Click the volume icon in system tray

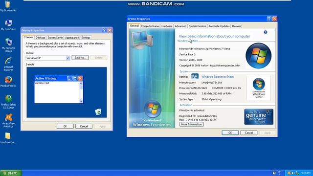(x=293, y=173)
